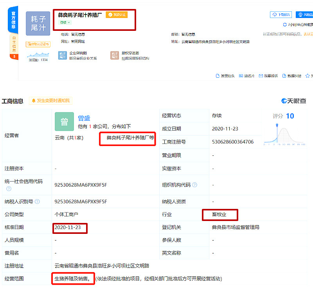Click the 行业 value 畜牧业
The height and width of the screenshot is (294, 313).
219,214
